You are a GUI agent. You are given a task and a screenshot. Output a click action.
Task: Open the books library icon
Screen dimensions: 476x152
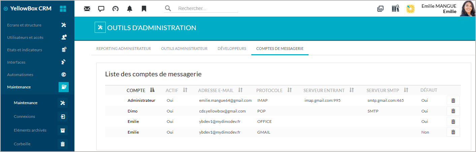pyautogui.click(x=395, y=9)
